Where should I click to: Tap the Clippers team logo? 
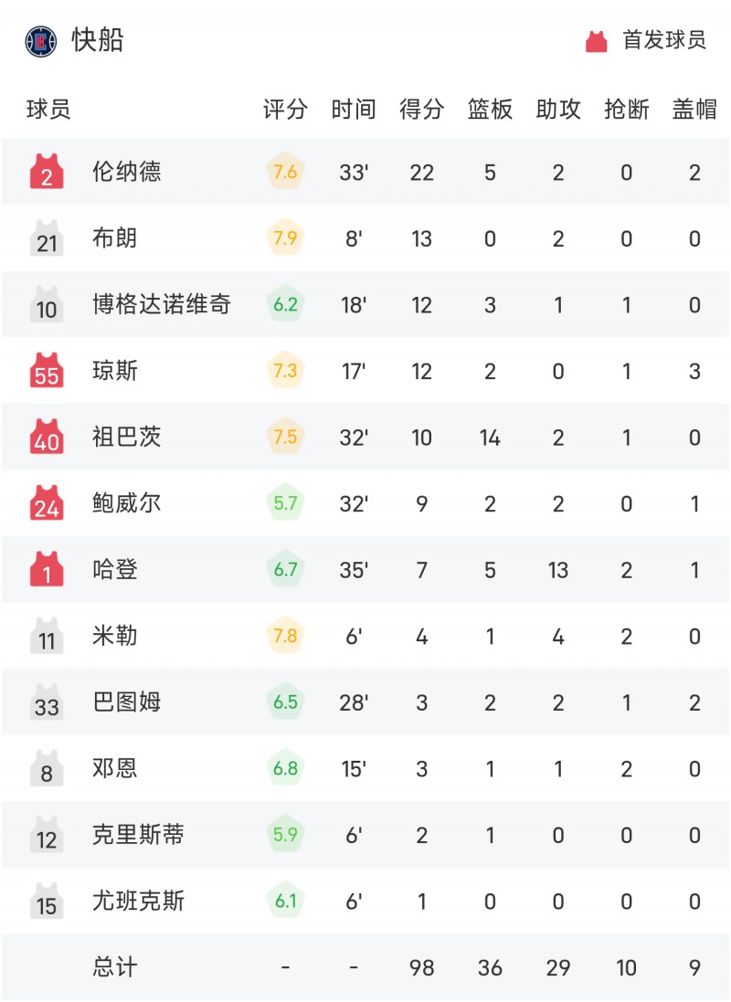coord(41,41)
